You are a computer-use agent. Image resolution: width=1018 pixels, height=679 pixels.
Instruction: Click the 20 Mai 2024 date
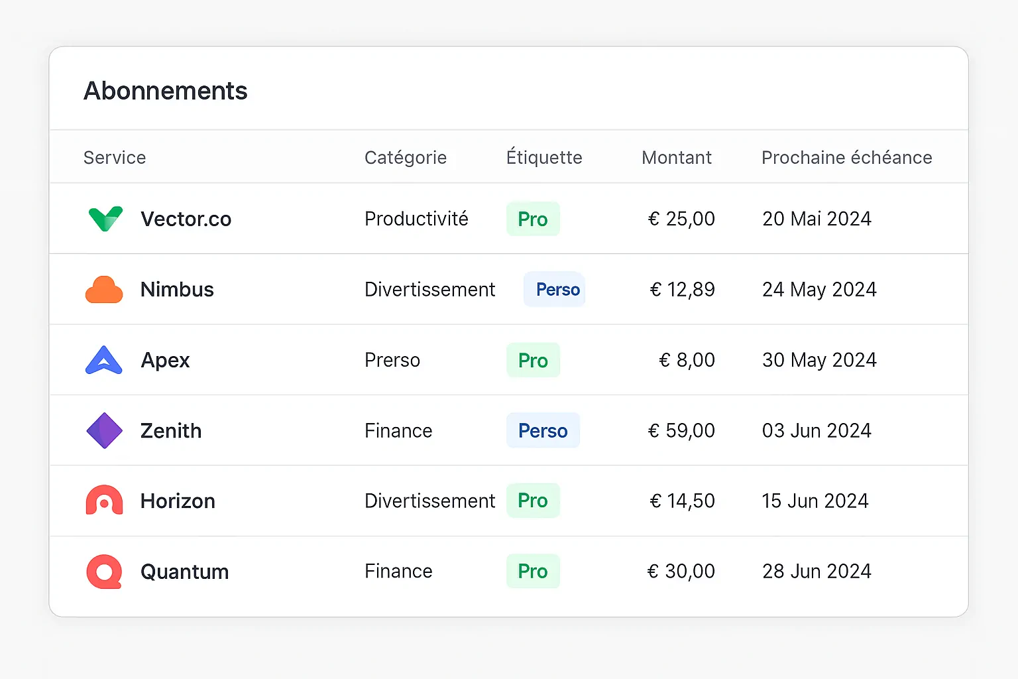click(x=817, y=219)
